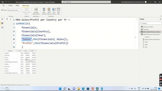This screenshot has height=91, width=162.
Task: Open the Home tab
Action: (10, 6)
